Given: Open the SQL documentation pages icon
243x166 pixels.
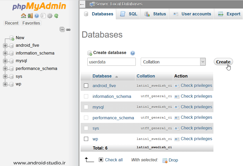Looking at the screenshot, I should pyautogui.click(x=43, y=16).
